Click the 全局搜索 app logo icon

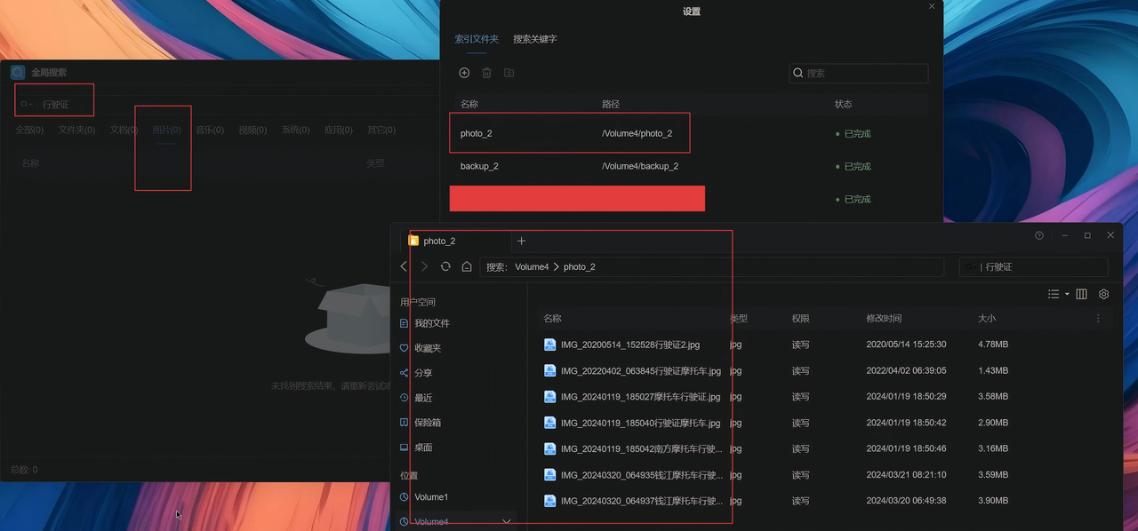coord(18,73)
